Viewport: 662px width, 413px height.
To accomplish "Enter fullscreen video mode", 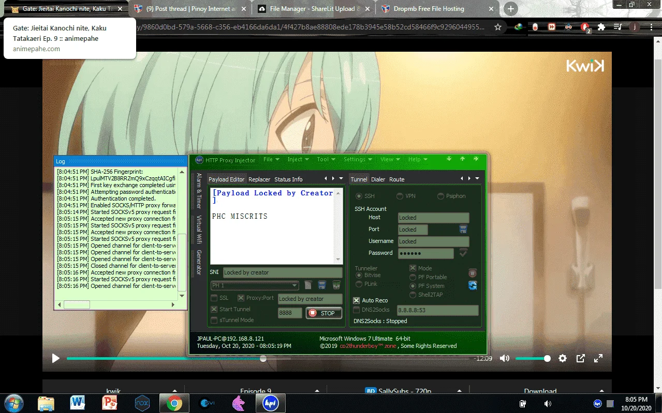I will pos(598,358).
